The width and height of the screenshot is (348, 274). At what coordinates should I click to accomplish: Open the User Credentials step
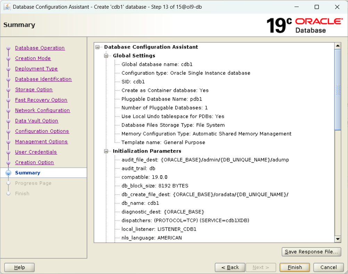36,152
